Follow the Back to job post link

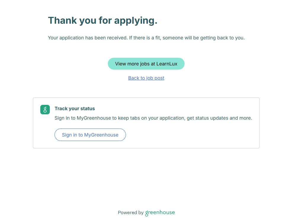coord(146,78)
